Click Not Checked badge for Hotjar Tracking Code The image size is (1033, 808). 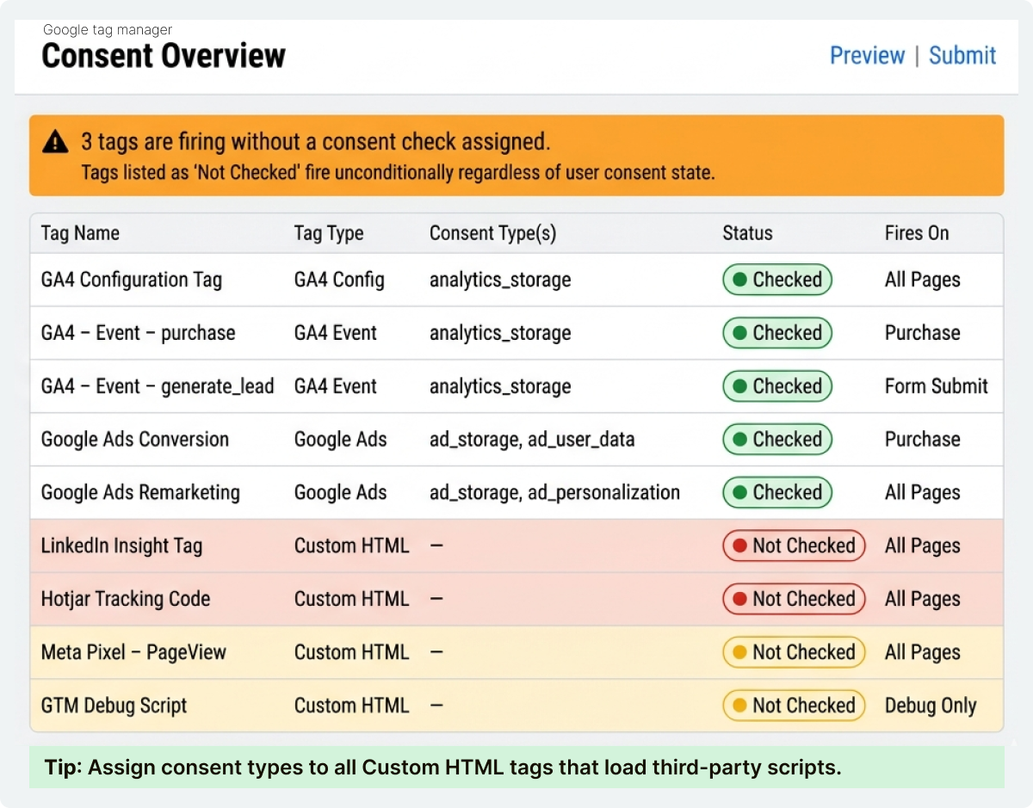[x=794, y=599]
